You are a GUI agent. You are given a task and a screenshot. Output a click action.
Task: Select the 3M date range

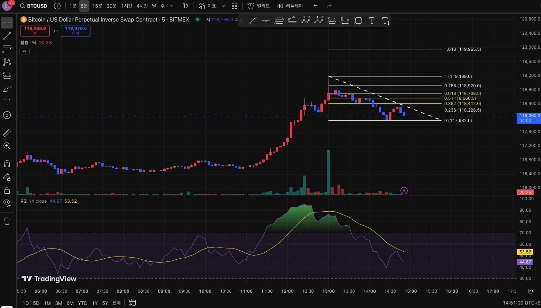(58, 303)
